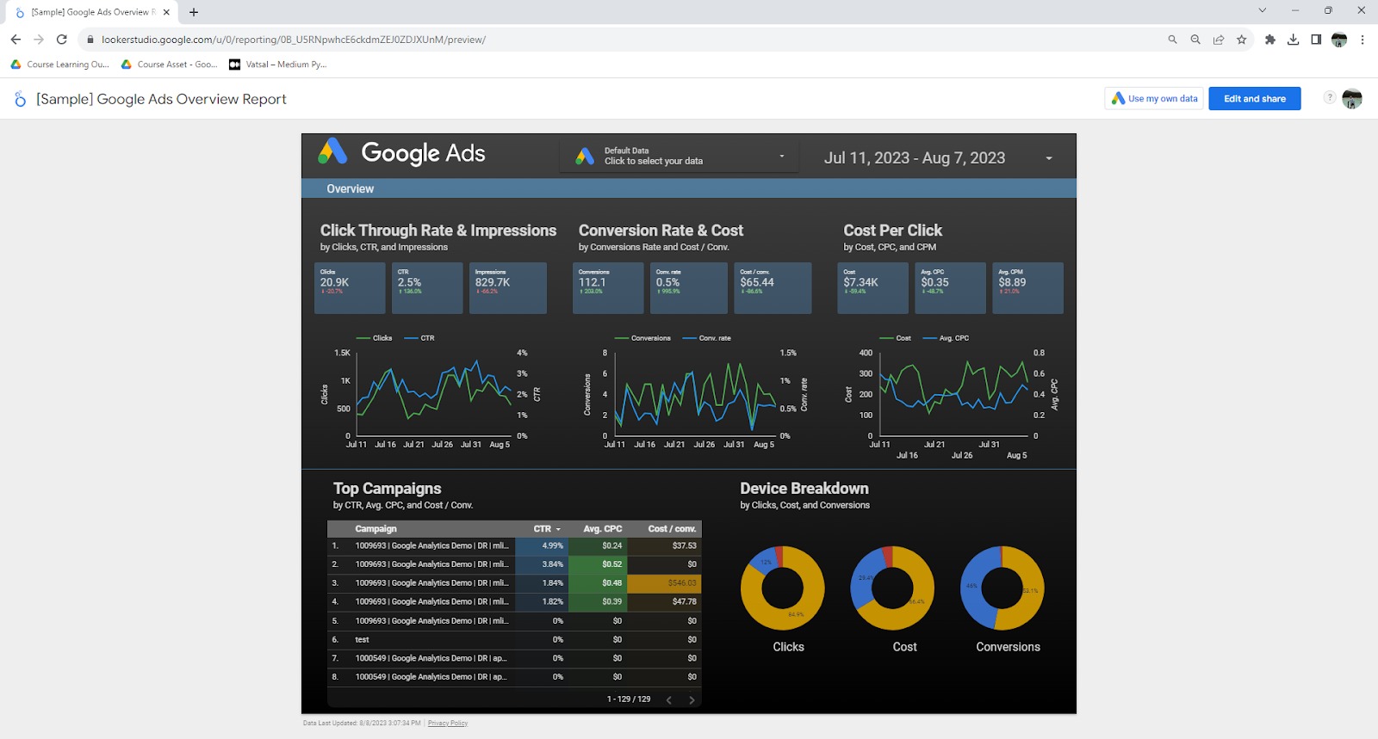Viewport: 1378px width, 739px height.
Task: Bookmark this page with the star icon
Action: [1242, 40]
